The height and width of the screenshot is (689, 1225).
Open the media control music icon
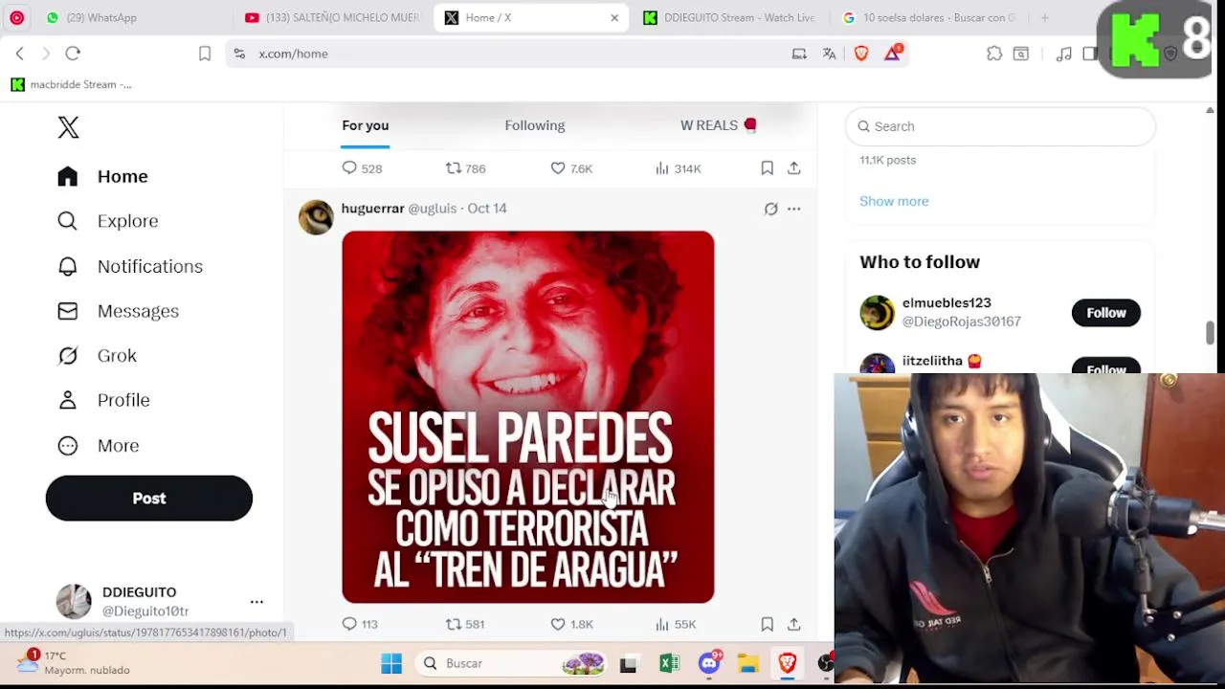click(x=1063, y=54)
